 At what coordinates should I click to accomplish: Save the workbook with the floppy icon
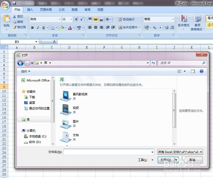point(14,3)
